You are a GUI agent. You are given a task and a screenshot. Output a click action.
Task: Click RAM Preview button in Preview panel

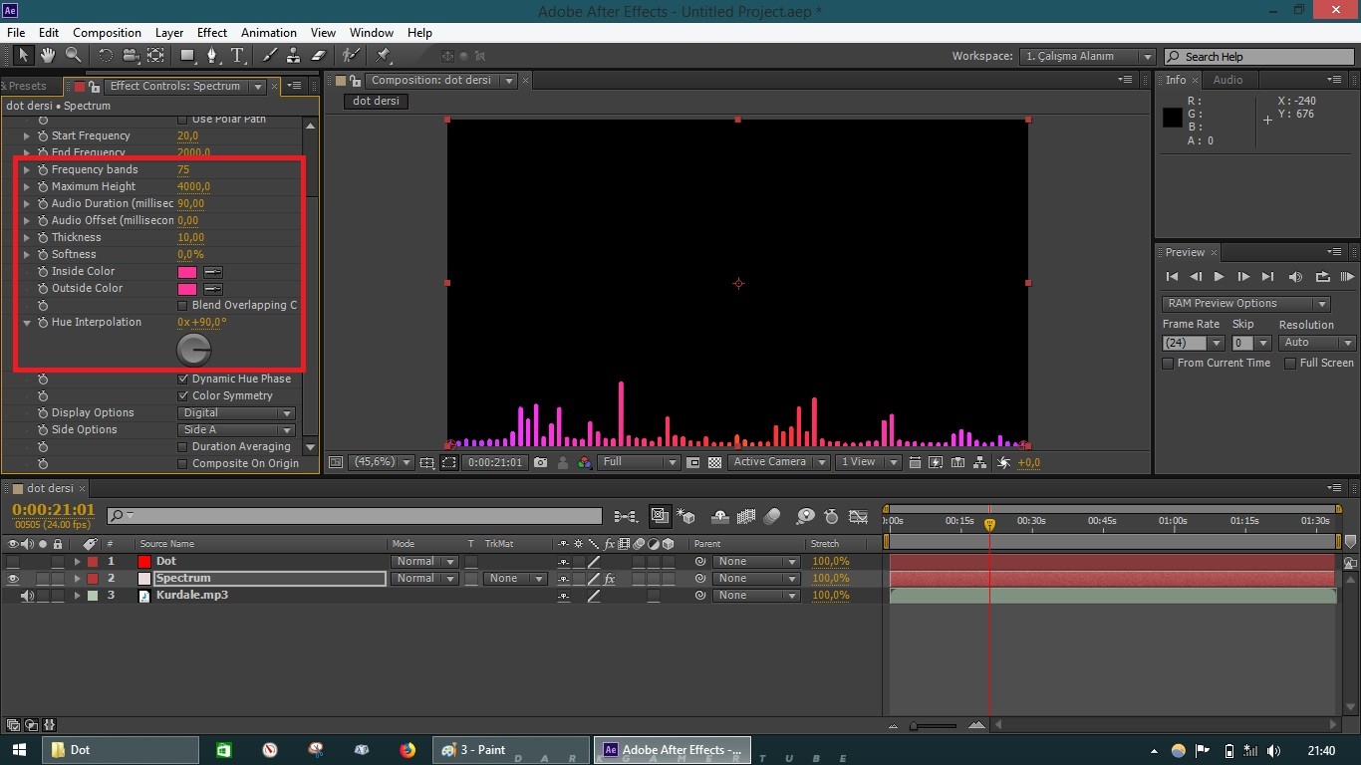pos(1347,277)
